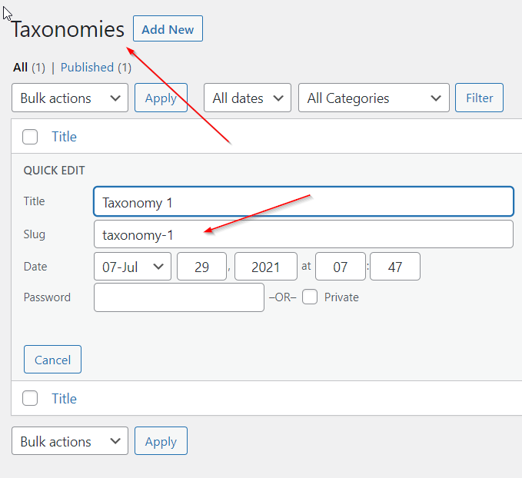Check select-all checkbox in table header
Image resolution: width=522 pixels, height=478 pixels.
[30, 137]
